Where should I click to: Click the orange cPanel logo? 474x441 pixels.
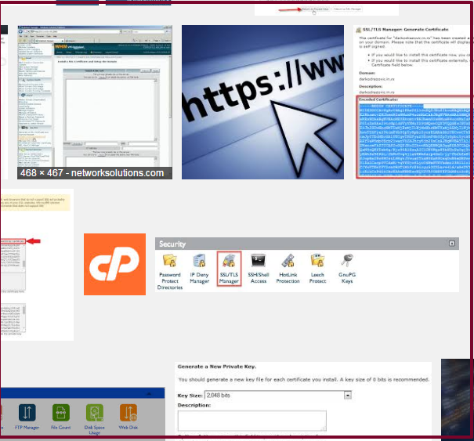pos(114,264)
